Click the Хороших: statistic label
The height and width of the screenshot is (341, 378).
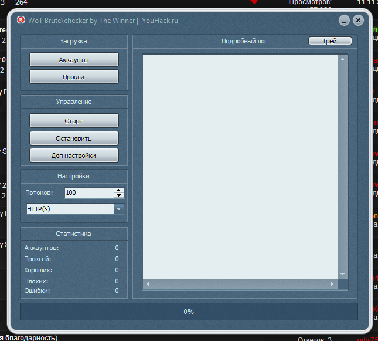click(x=38, y=270)
